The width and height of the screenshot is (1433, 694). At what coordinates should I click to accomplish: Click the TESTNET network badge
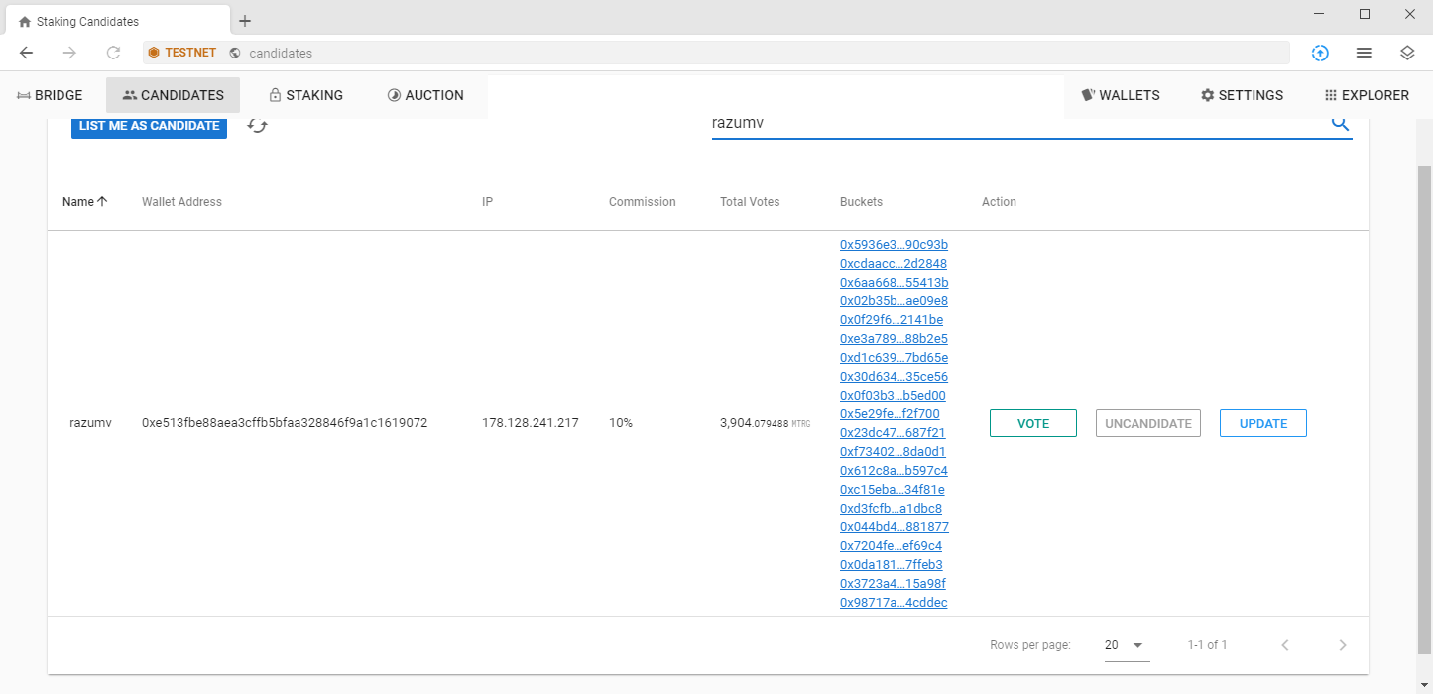click(181, 53)
